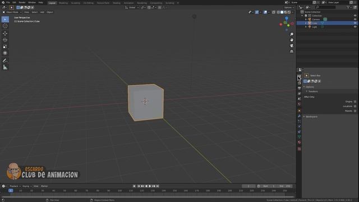Open the Particles properties tab
Image resolution: width=359 pixels, height=202 pixels.
[299, 121]
